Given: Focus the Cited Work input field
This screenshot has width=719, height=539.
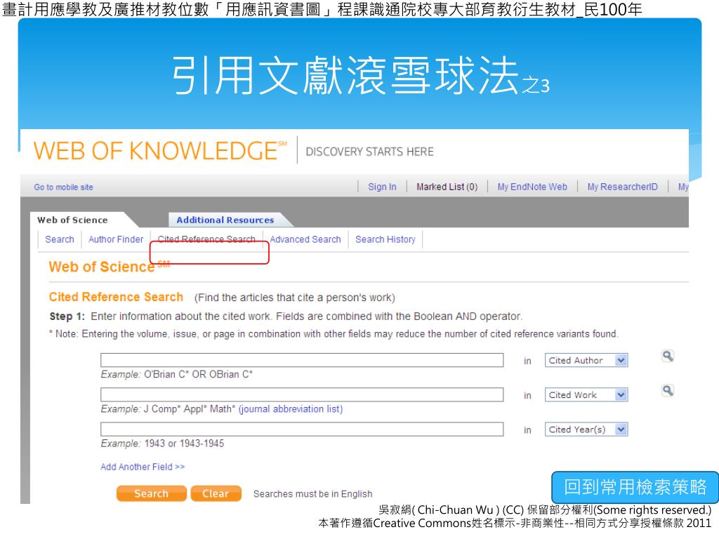Looking at the screenshot, I should pos(302,394).
